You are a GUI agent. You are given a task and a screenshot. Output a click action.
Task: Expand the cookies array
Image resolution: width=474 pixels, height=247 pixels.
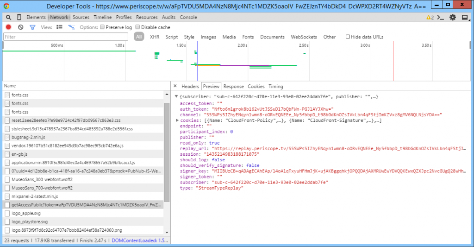pos(177,120)
